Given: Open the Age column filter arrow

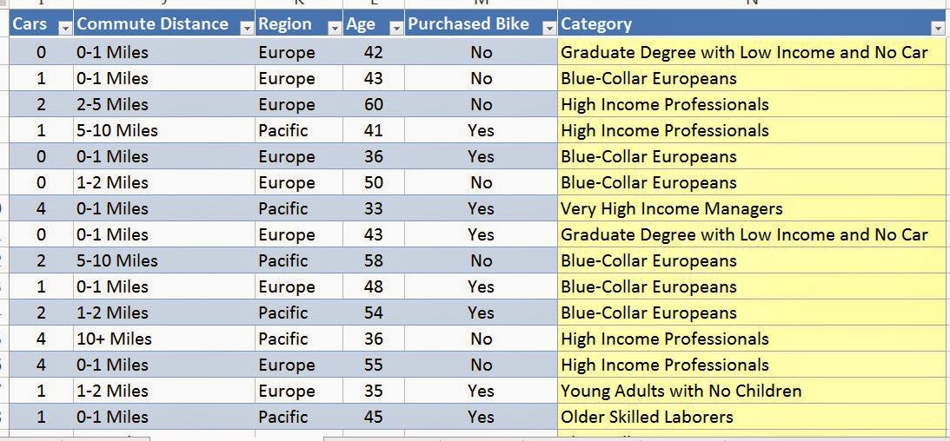Looking at the screenshot, I should pos(396,28).
